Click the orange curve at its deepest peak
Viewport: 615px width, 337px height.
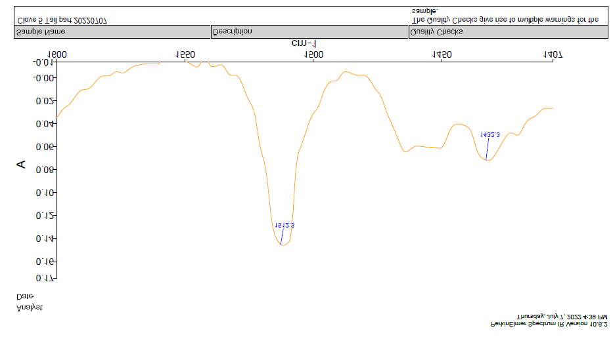pyautogui.click(x=283, y=245)
